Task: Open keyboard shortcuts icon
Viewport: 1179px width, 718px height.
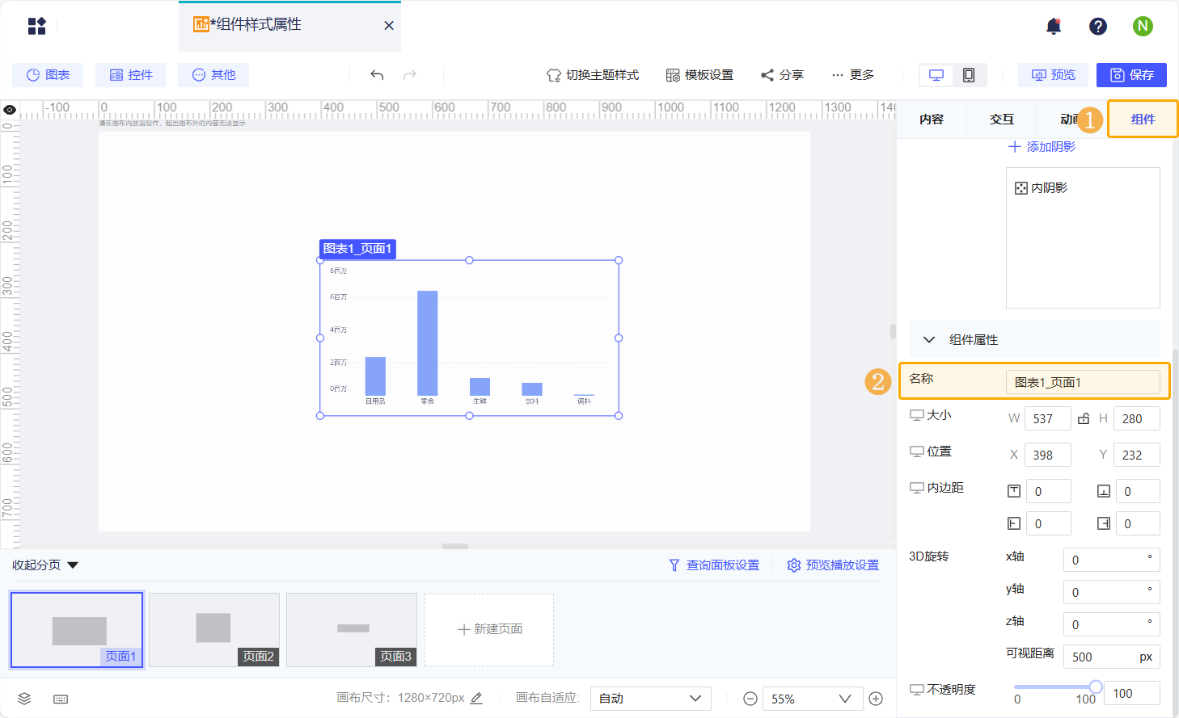Action: pos(61,699)
